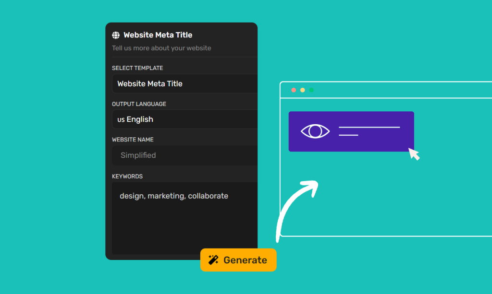Click the yellow dot in browser mockup
This screenshot has height=294, width=492.
pos(302,90)
